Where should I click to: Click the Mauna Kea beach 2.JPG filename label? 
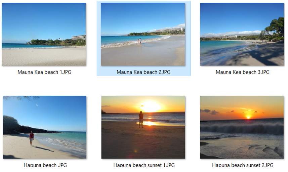click(x=143, y=72)
